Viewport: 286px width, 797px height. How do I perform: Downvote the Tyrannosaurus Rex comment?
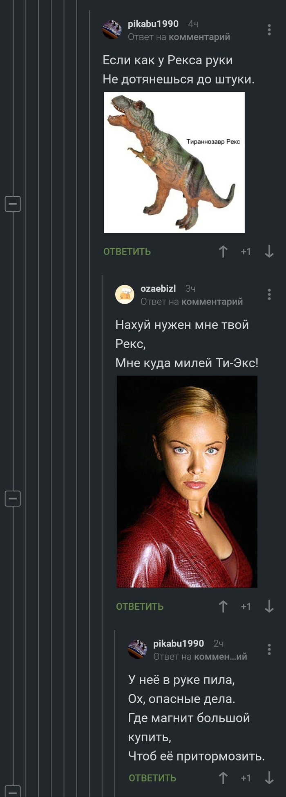[269, 252]
